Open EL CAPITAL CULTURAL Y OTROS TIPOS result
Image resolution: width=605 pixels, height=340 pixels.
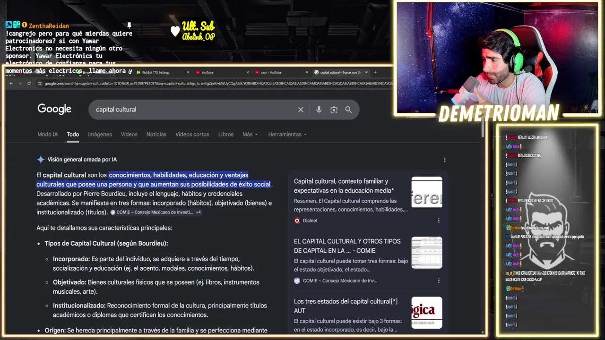point(347,246)
